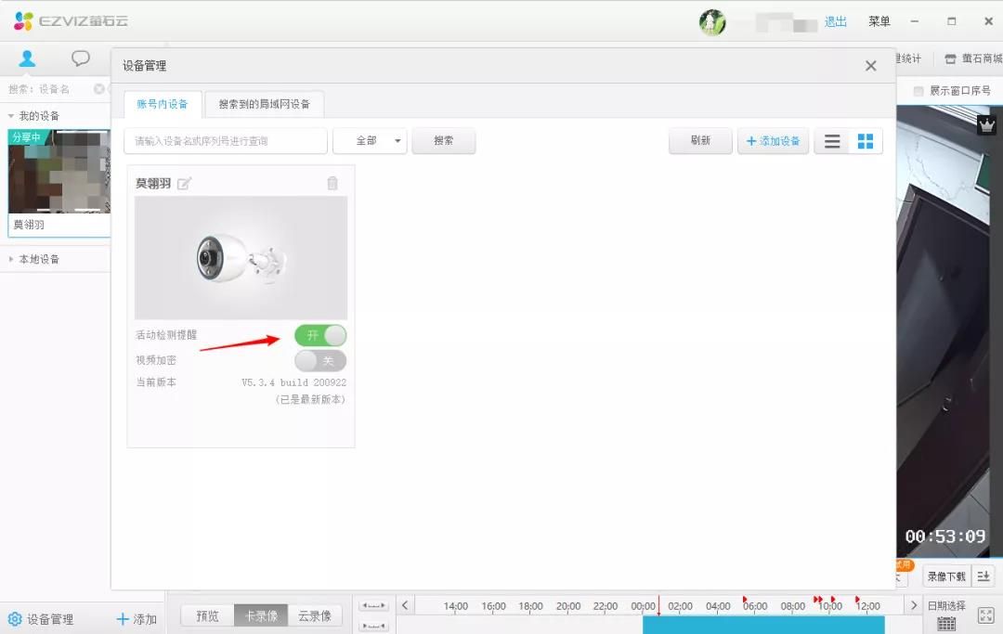The width and height of the screenshot is (1003, 634).
Task: Rename device 莫翎羽 using pencil edit icon
Action: 183,183
